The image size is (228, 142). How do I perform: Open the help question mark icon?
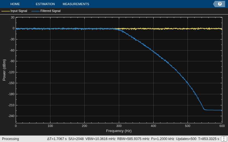click(220, 4)
